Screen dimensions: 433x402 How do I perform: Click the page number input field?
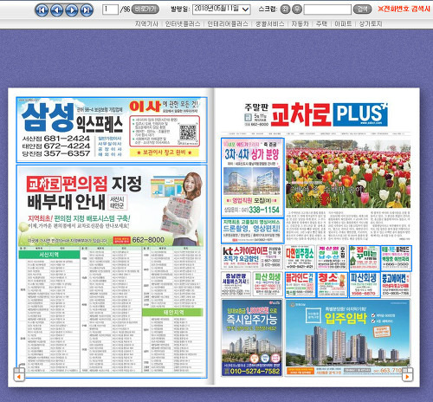(110, 10)
